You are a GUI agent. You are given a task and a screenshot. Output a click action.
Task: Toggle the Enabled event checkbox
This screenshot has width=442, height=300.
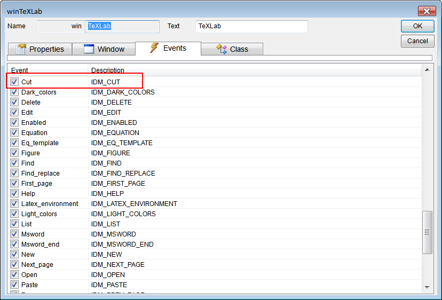click(x=14, y=122)
